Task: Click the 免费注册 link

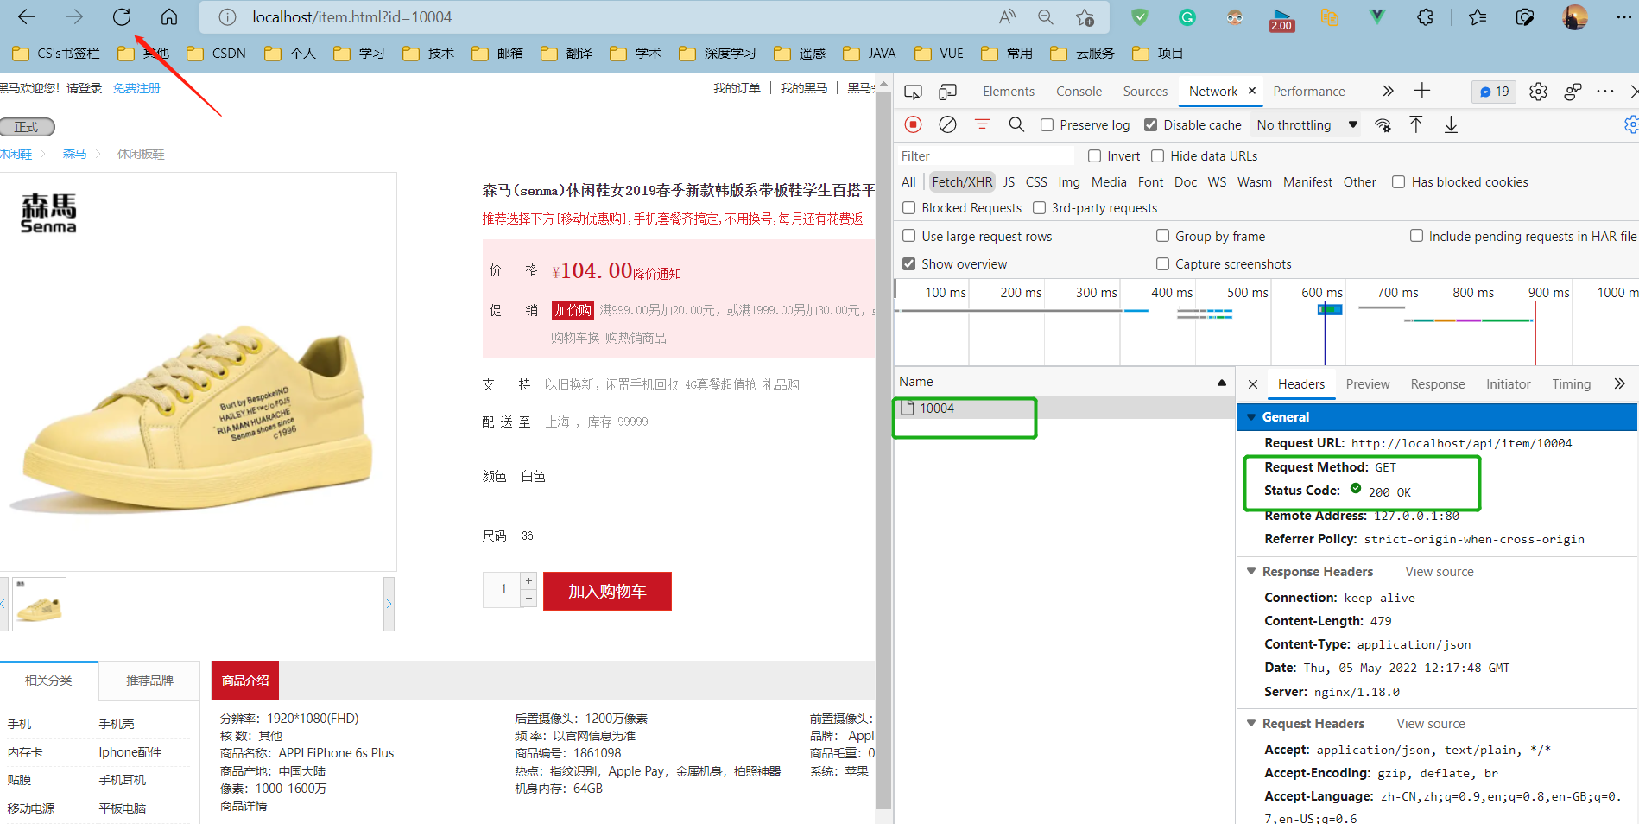Action: [x=136, y=88]
